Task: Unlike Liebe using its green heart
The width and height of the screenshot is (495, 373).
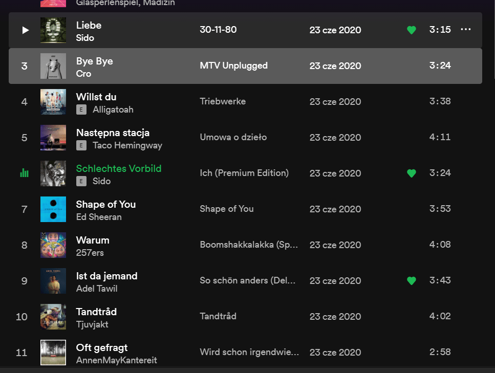Action: [411, 30]
